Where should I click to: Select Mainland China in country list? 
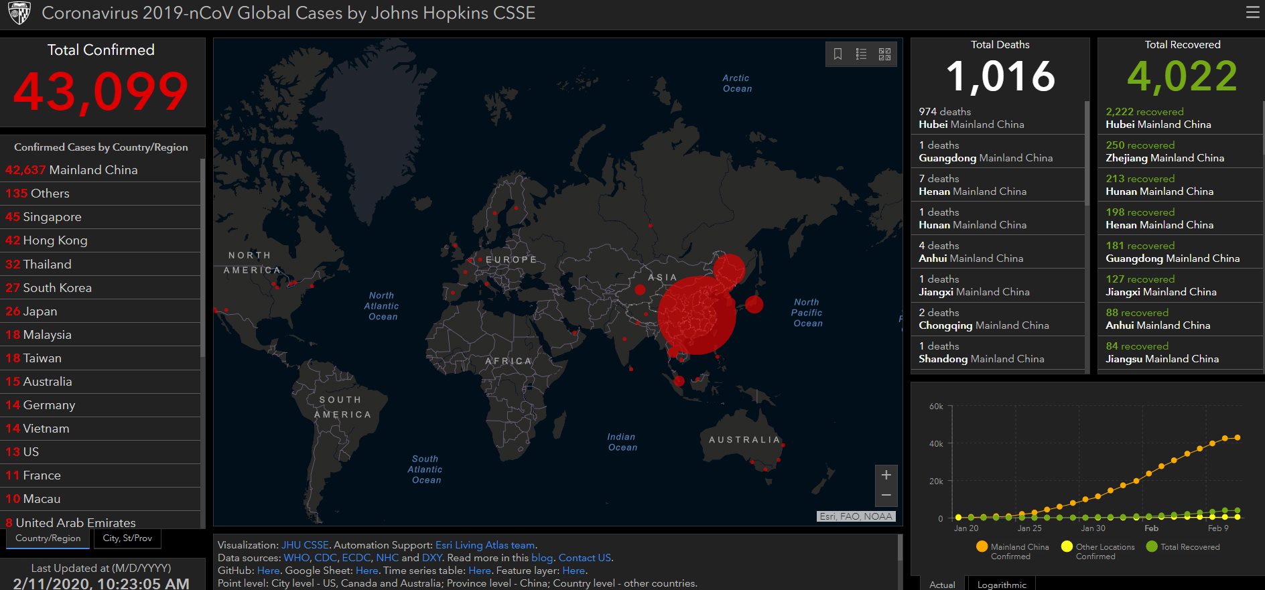click(x=93, y=170)
